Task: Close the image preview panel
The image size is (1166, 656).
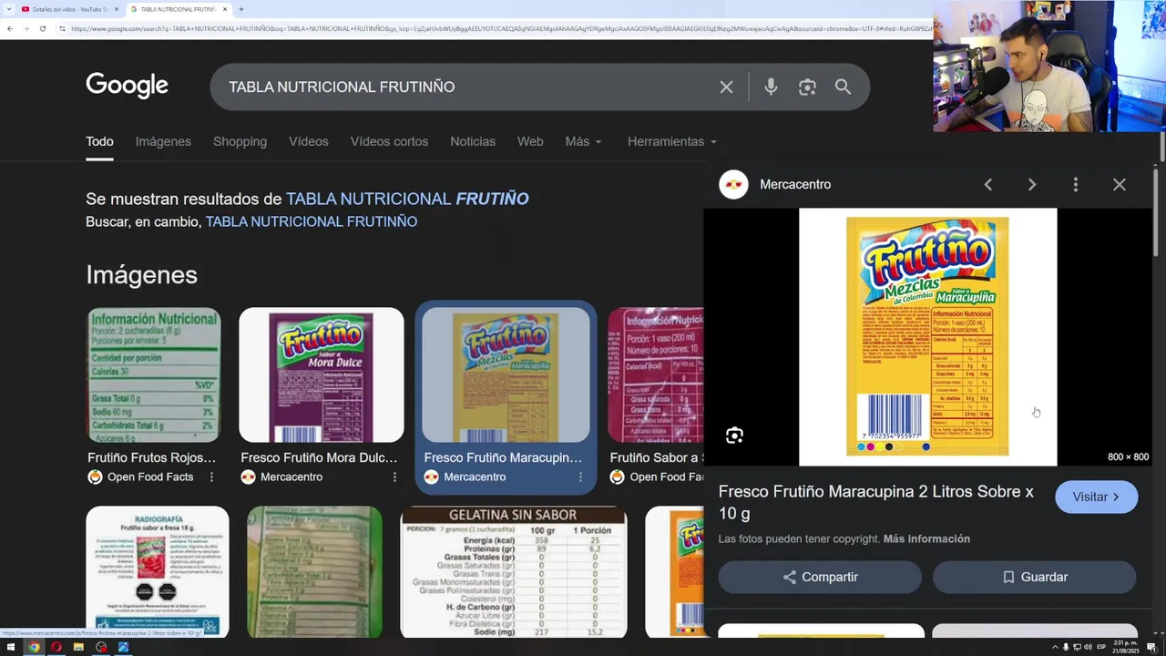Action: (x=1120, y=184)
